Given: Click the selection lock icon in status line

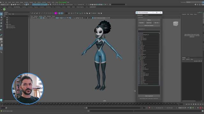Looking at the screenshot, I should (x=48, y=4).
